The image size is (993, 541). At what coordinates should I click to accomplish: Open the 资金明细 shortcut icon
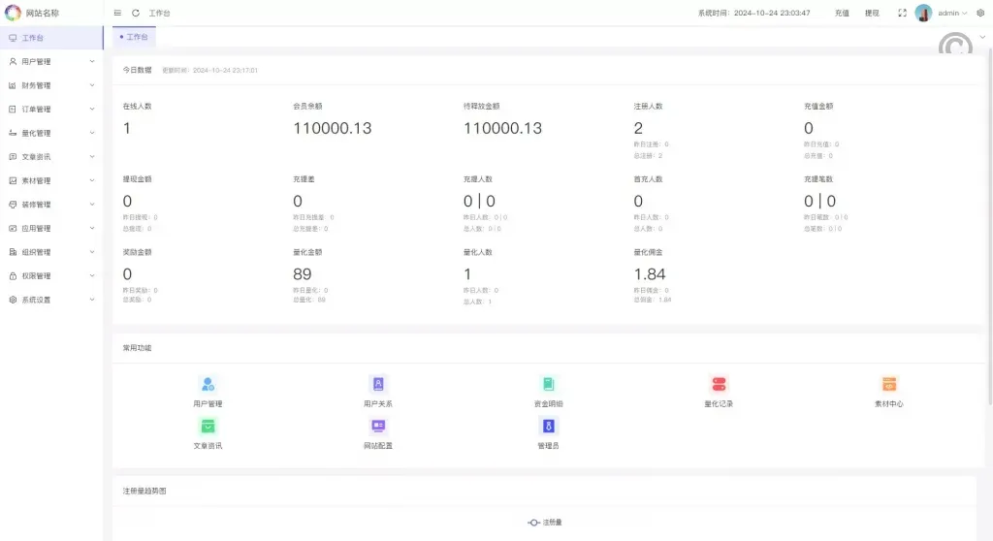click(x=548, y=384)
